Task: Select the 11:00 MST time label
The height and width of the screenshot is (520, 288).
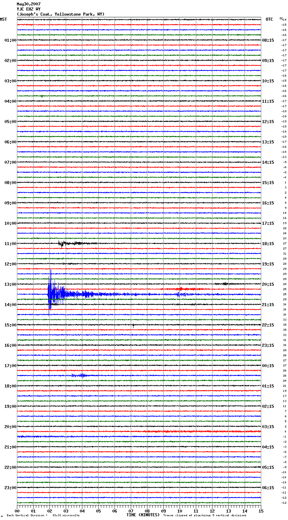Action: (x=11, y=244)
